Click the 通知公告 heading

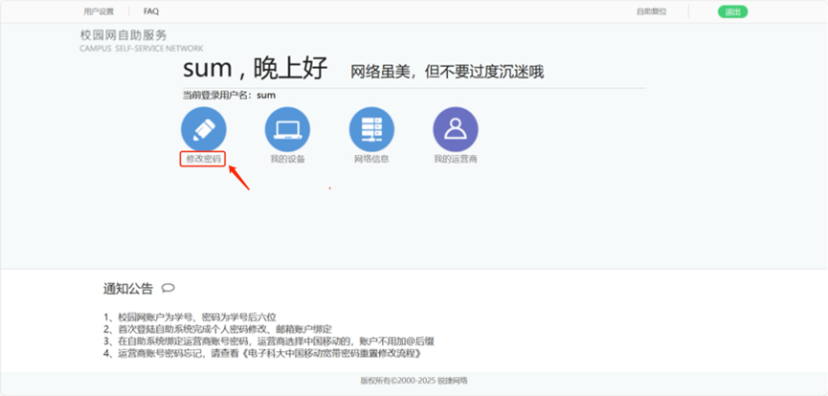pos(128,288)
